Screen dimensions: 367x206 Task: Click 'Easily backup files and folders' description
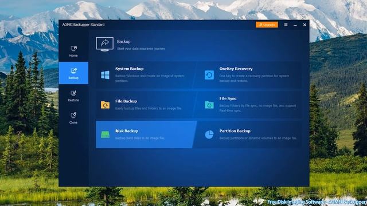click(149, 108)
